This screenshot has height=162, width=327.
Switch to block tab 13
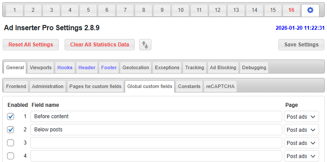click(236, 10)
